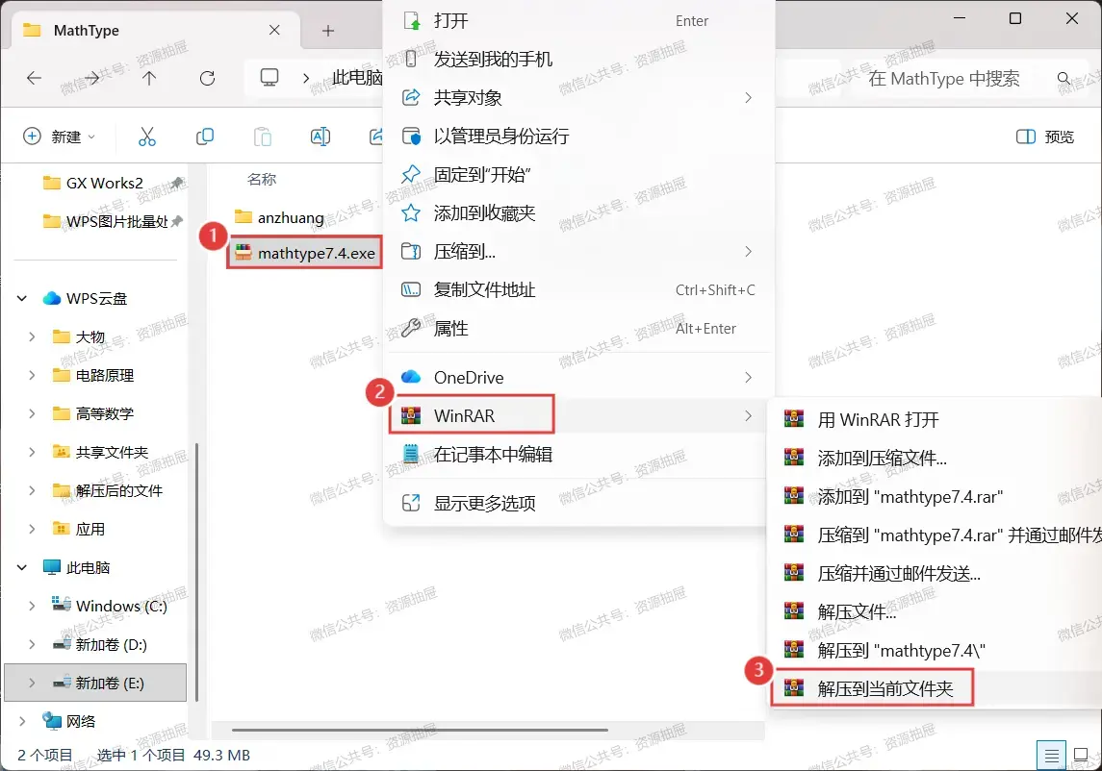
Task: Open the 共享对象 submenu arrow
Action: pyautogui.click(x=748, y=98)
